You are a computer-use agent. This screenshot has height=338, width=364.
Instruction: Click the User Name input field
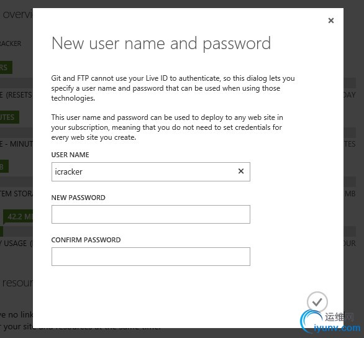click(151, 171)
